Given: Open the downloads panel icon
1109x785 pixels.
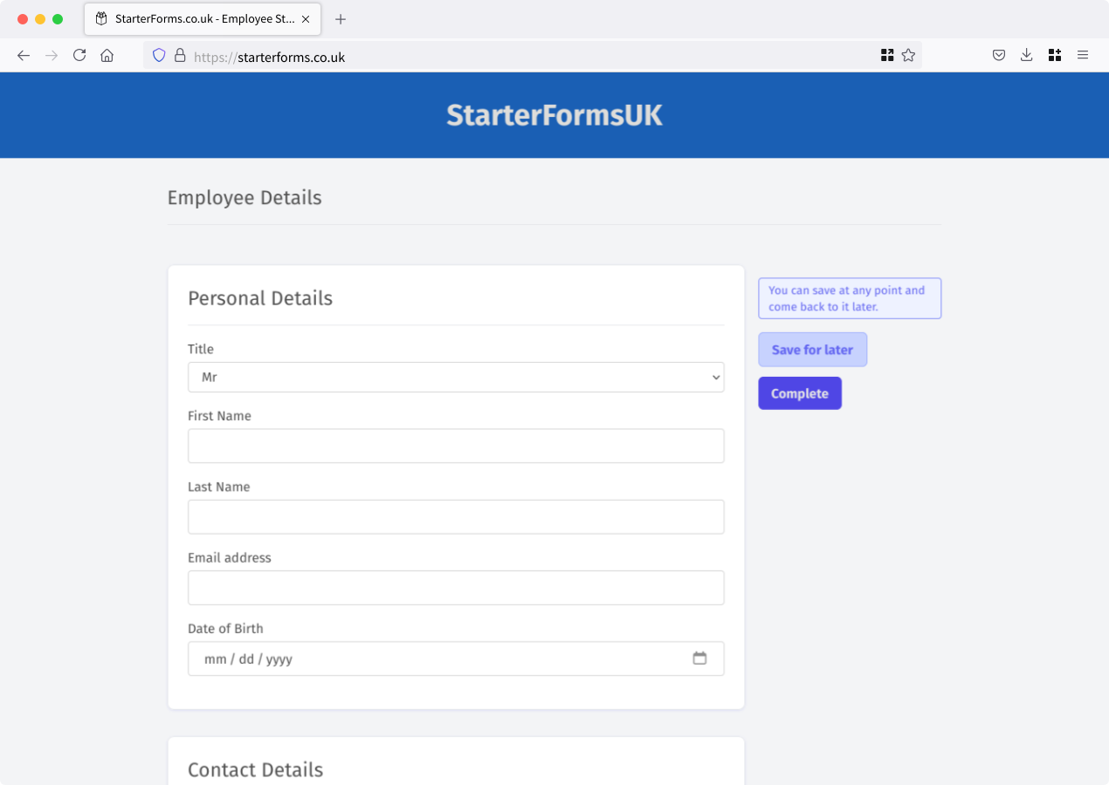Looking at the screenshot, I should point(1027,56).
